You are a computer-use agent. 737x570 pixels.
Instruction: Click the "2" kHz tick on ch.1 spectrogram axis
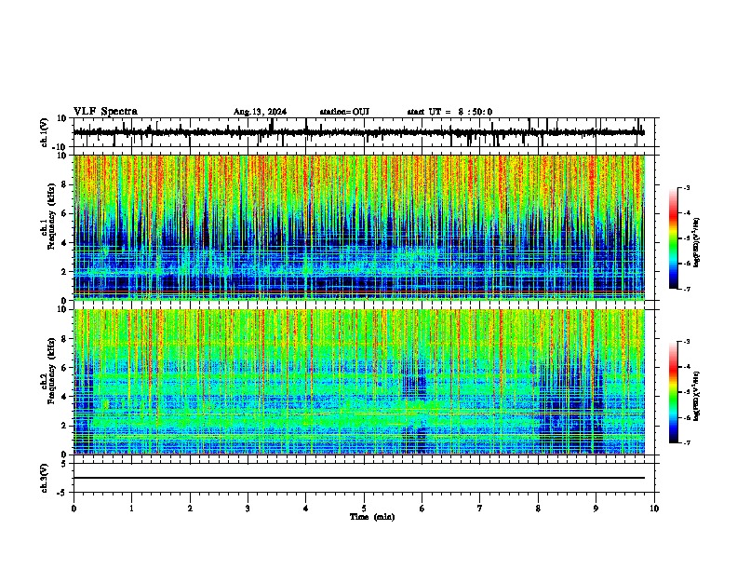click(65, 271)
